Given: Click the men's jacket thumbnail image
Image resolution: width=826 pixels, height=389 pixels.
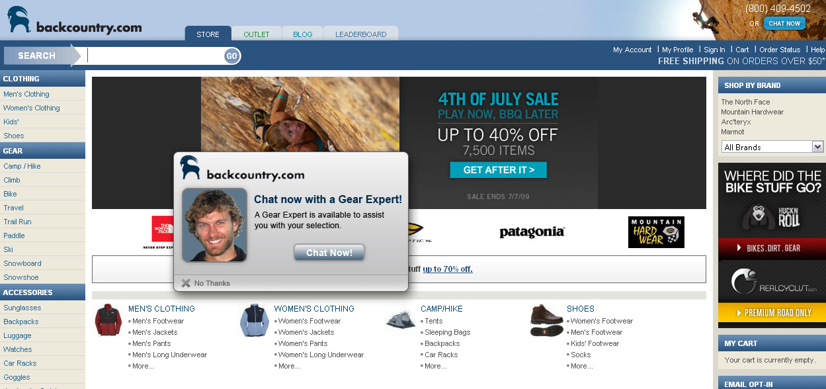Looking at the screenshot, I should 108,320.
